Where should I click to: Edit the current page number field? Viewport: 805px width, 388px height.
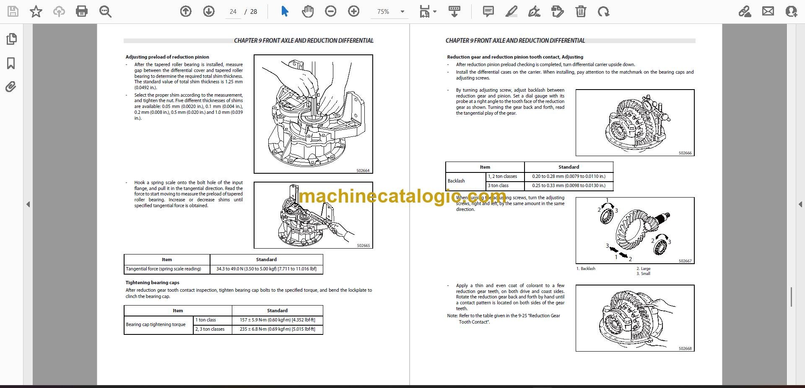coord(233,12)
